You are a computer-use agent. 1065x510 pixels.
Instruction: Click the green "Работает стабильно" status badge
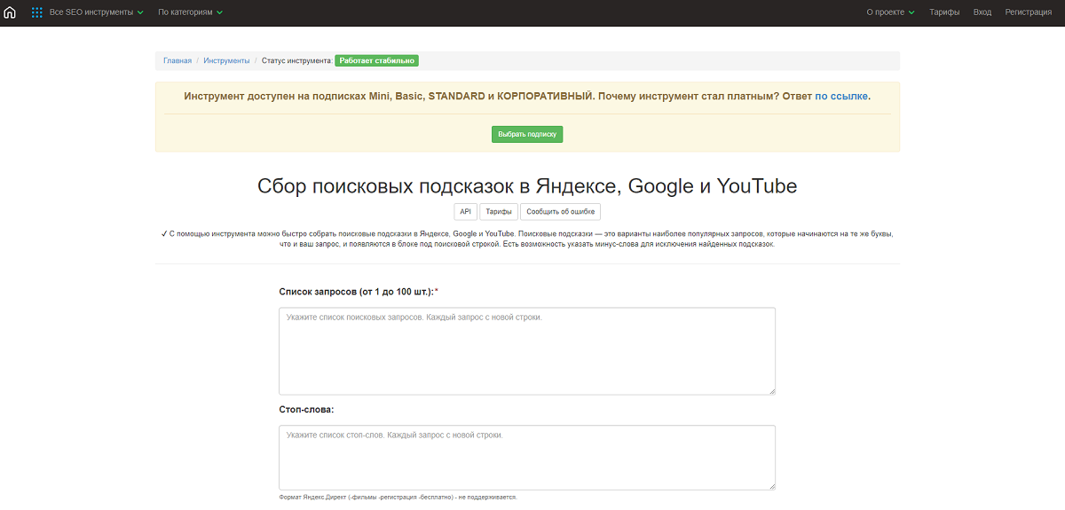pos(376,60)
